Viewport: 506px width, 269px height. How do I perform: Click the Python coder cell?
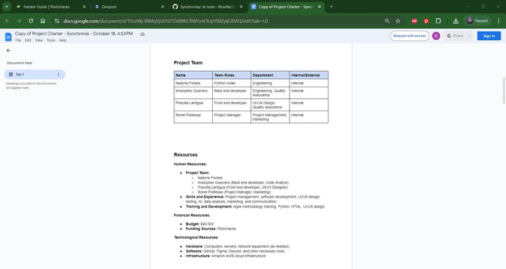pos(232,83)
